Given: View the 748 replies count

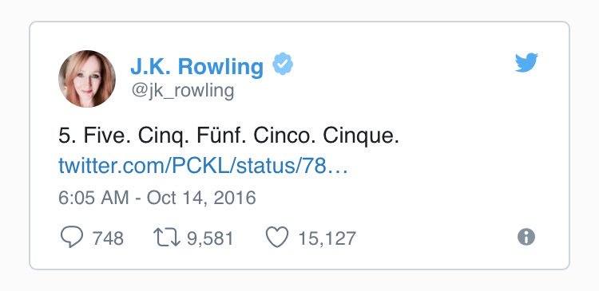Looking at the screenshot, I should [108, 238].
